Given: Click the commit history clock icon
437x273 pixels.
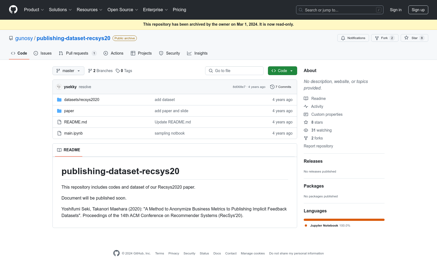Looking at the screenshot, I should (272, 87).
